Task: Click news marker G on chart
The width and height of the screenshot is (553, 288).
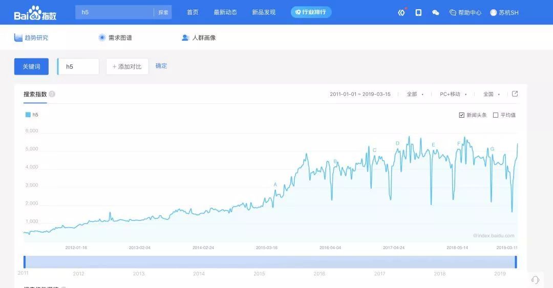Action: coord(493,149)
